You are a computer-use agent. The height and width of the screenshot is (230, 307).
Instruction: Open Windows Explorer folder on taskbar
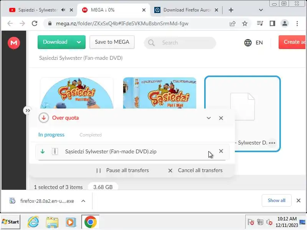52,222
